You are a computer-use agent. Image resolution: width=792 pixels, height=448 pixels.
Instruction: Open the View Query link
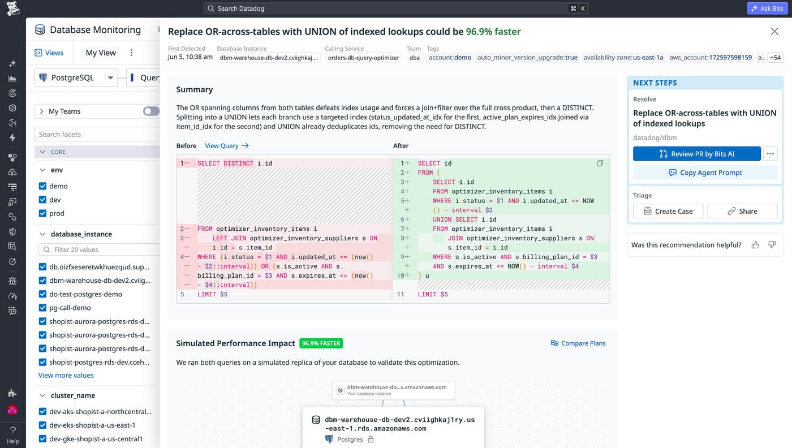click(x=227, y=145)
